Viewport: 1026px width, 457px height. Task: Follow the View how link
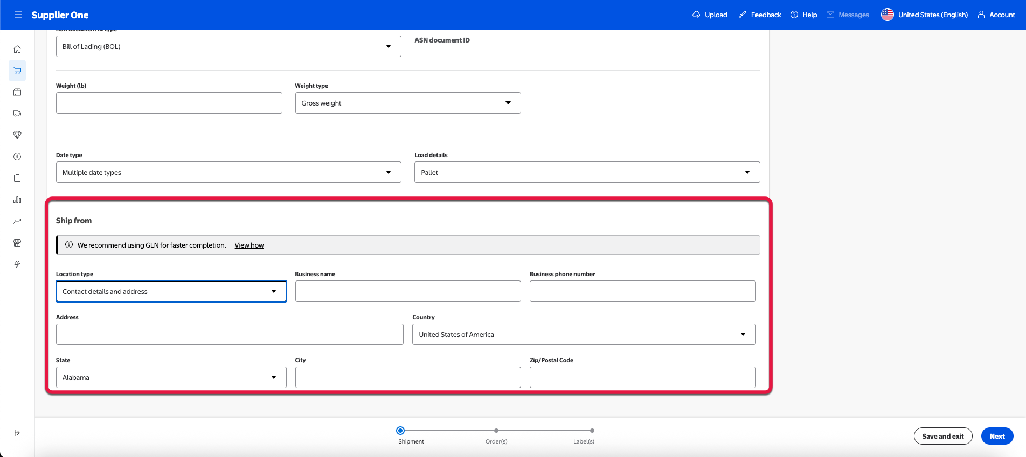(249, 245)
